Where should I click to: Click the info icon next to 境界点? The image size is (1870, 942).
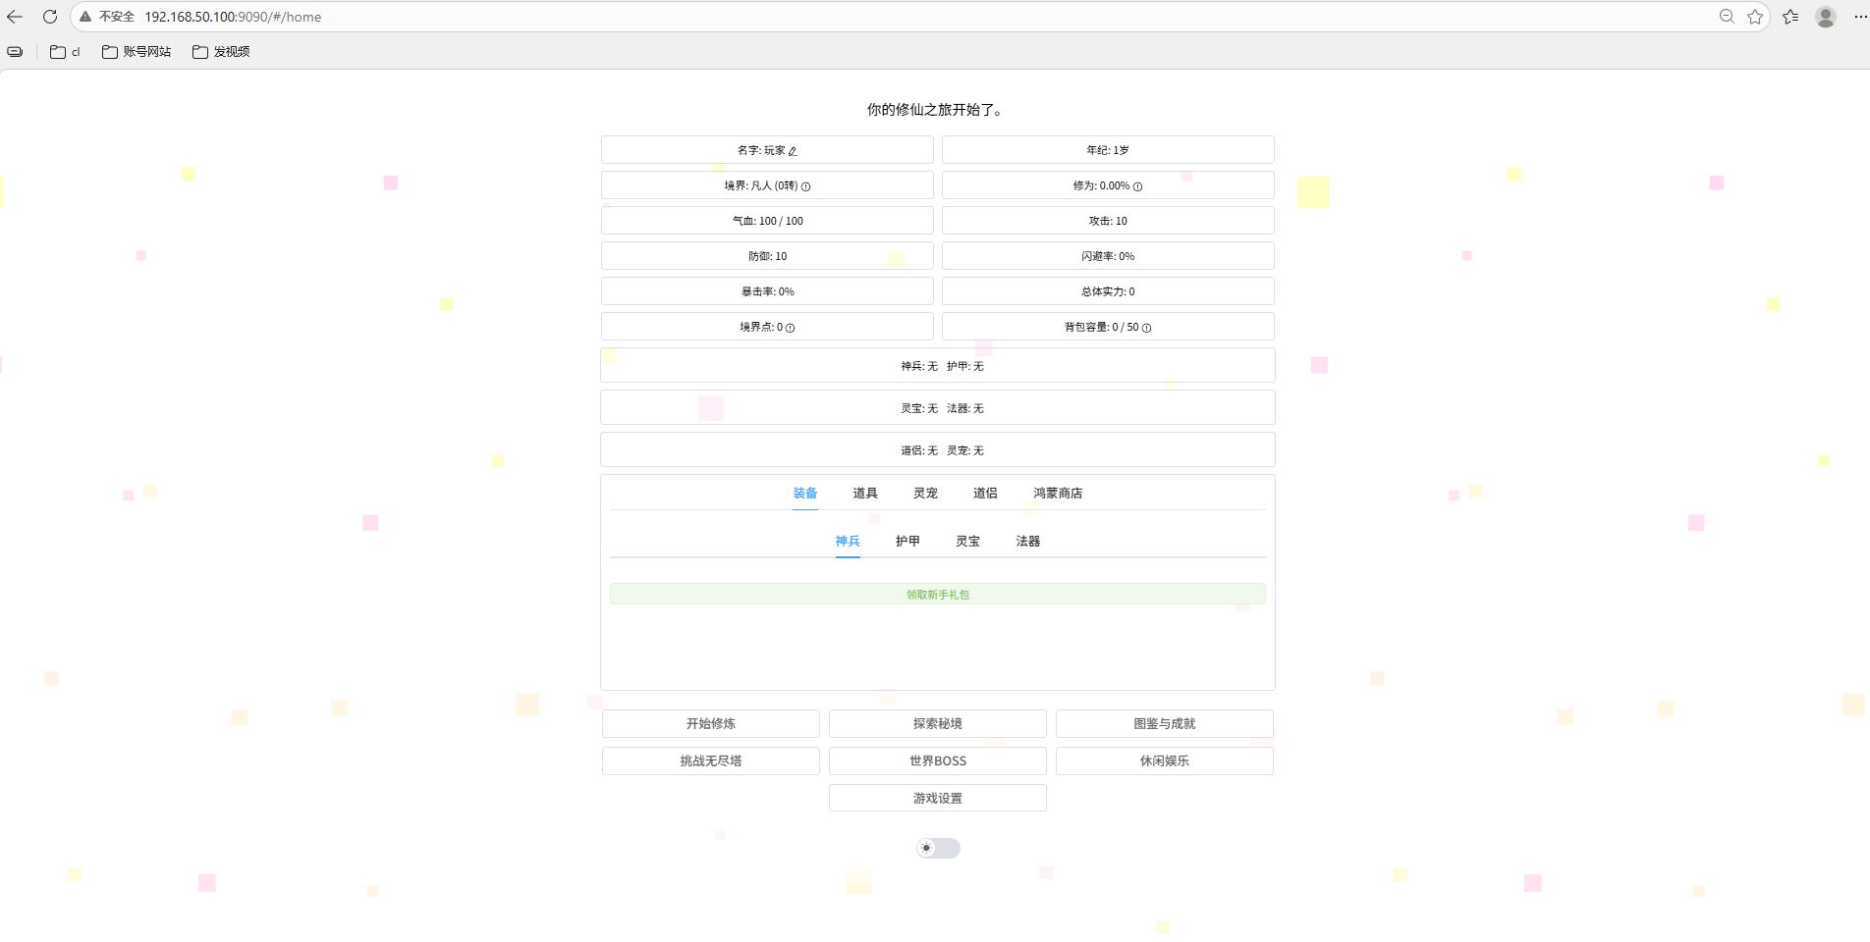tap(791, 328)
